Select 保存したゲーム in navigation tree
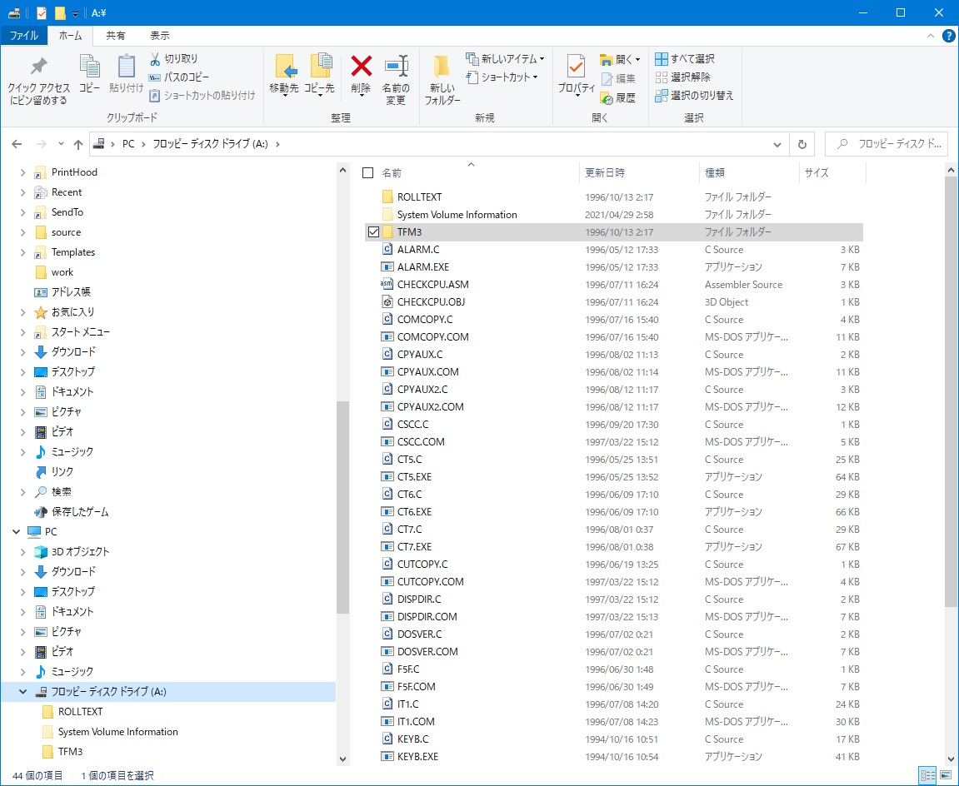This screenshot has width=959, height=786. coord(79,512)
